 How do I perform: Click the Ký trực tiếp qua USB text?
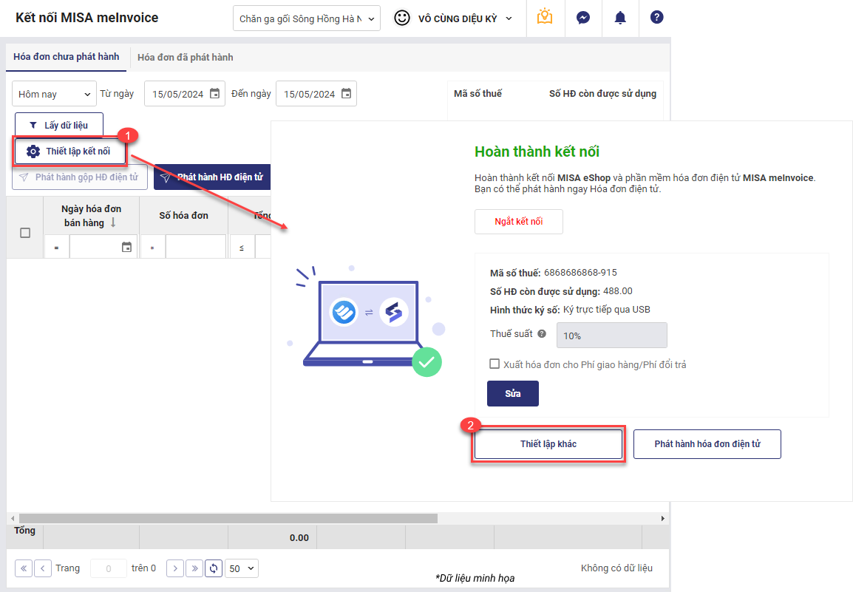607,310
